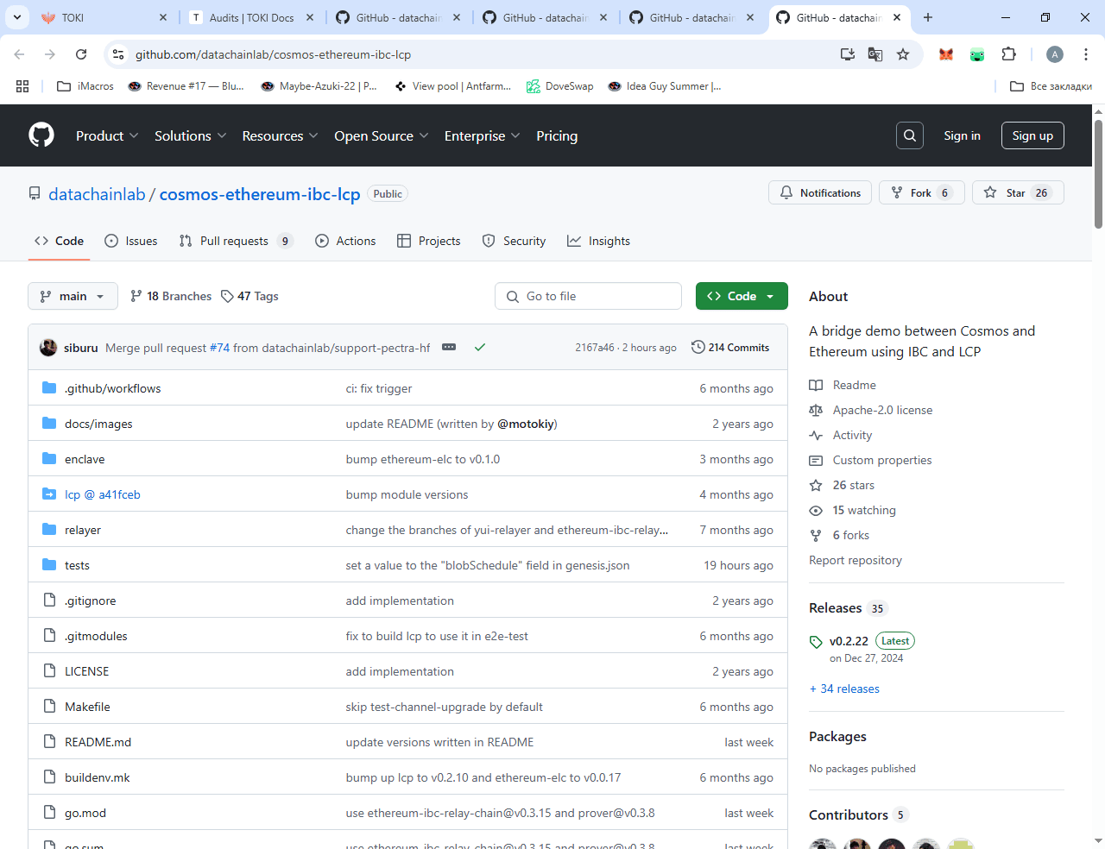Expand the Open Source menu

(382, 135)
